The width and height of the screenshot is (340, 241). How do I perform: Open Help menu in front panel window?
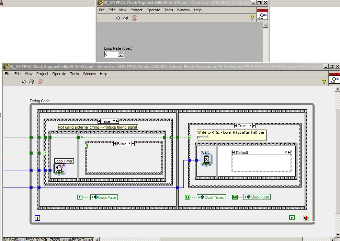coord(197,10)
